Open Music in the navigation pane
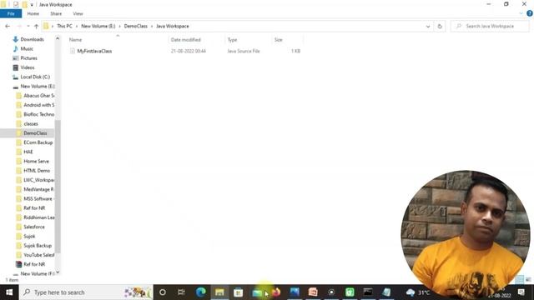This screenshot has height=300, width=534. click(27, 49)
